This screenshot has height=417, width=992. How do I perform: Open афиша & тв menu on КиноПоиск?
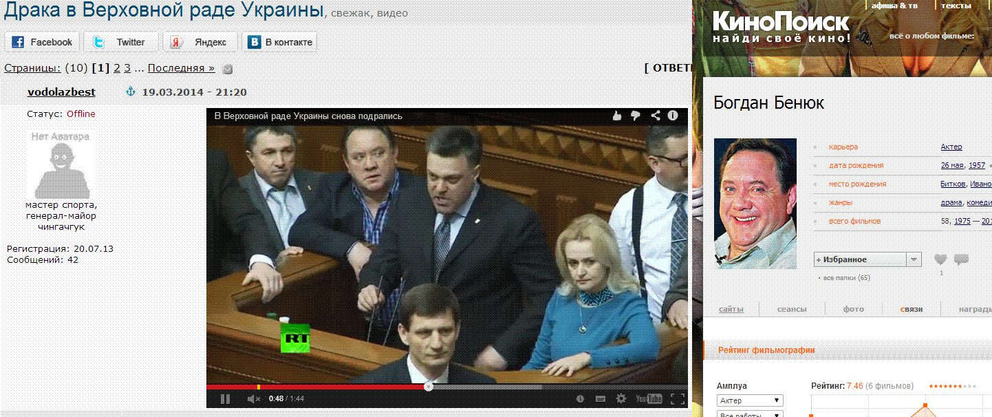click(894, 6)
